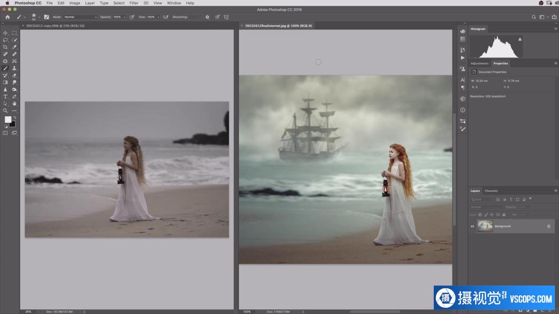Toggle lock image pixels in Layers

point(486,215)
